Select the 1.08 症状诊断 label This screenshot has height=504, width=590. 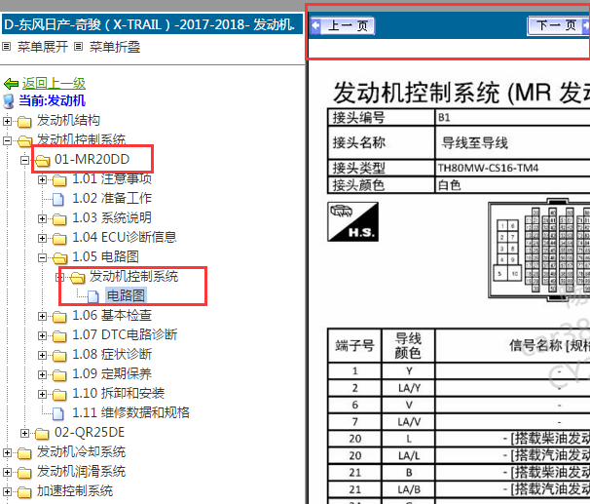pos(112,354)
